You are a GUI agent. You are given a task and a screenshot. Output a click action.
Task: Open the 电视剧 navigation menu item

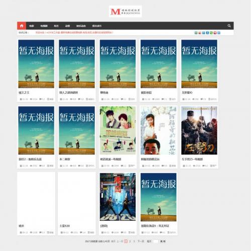tap(44, 26)
